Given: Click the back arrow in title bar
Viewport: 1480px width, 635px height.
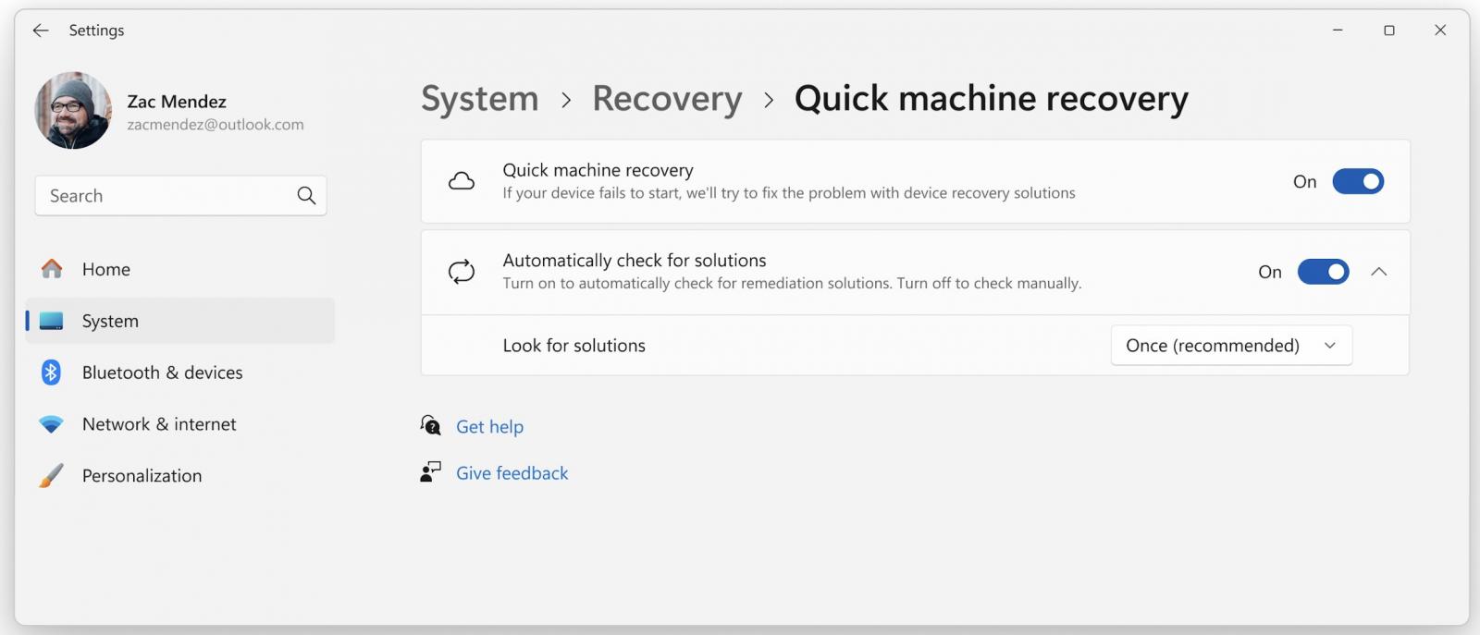Looking at the screenshot, I should coord(41,31).
